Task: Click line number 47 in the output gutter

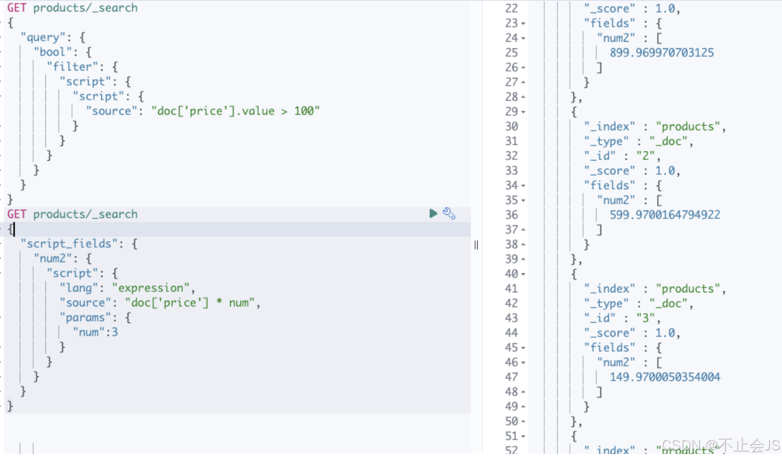Action: coord(511,377)
